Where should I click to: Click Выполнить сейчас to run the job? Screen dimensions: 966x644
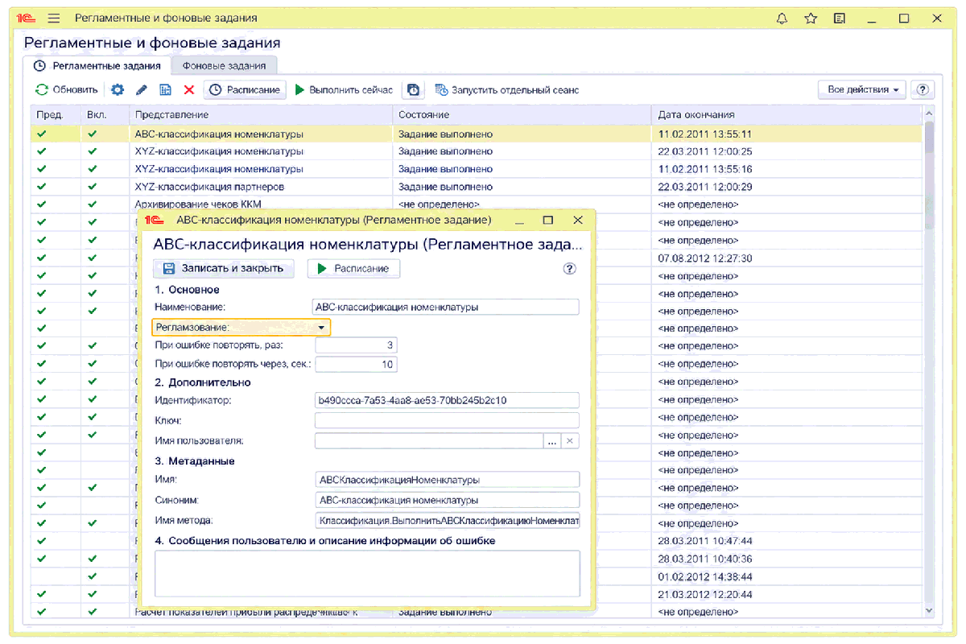(x=344, y=90)
